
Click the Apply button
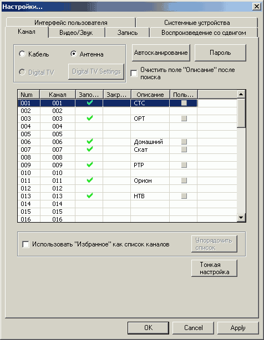click(x=238, y=328)
